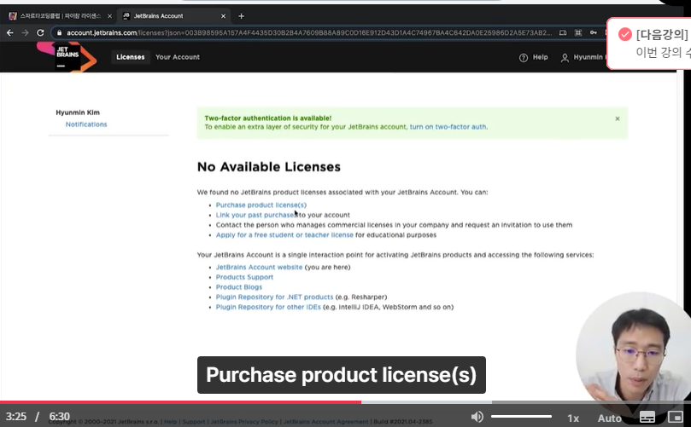This screenshot has width=691, height=427.
Task: Click the cast/screen icon in address bar
Action: tap(563, 32)
